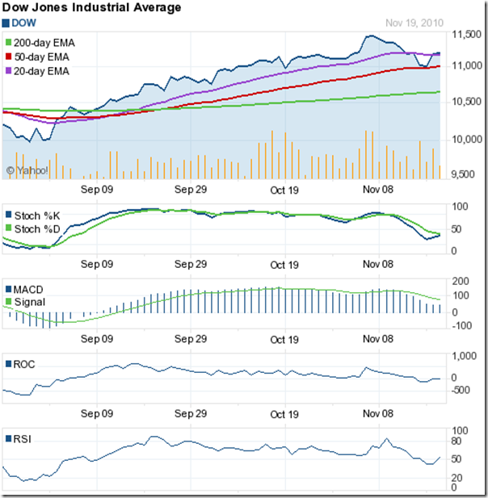Screen dimensions: 488x498
Task: Click 'Sep 29' under the MACD chart
Action: (191, 339)
